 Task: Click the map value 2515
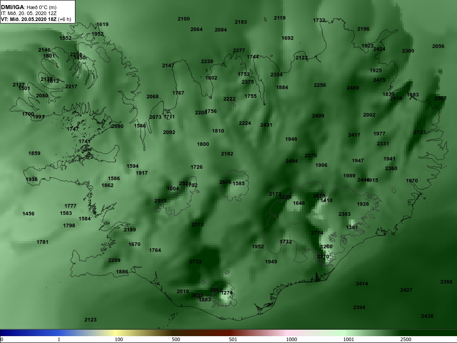(160, 201)
